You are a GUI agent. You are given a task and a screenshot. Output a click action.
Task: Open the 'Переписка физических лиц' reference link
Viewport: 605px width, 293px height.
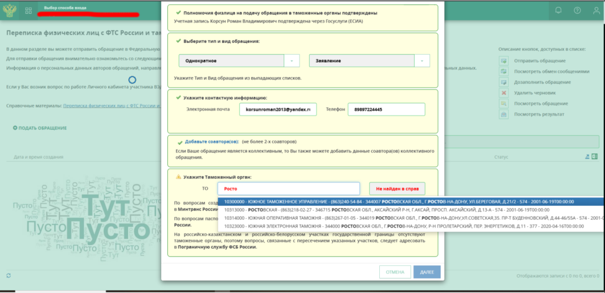click(x=112, y=106)
